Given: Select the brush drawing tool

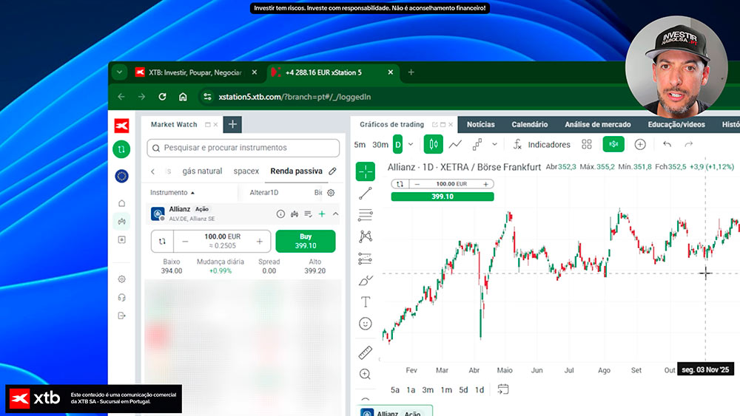Looking at the screenshot, I should 366,280.
